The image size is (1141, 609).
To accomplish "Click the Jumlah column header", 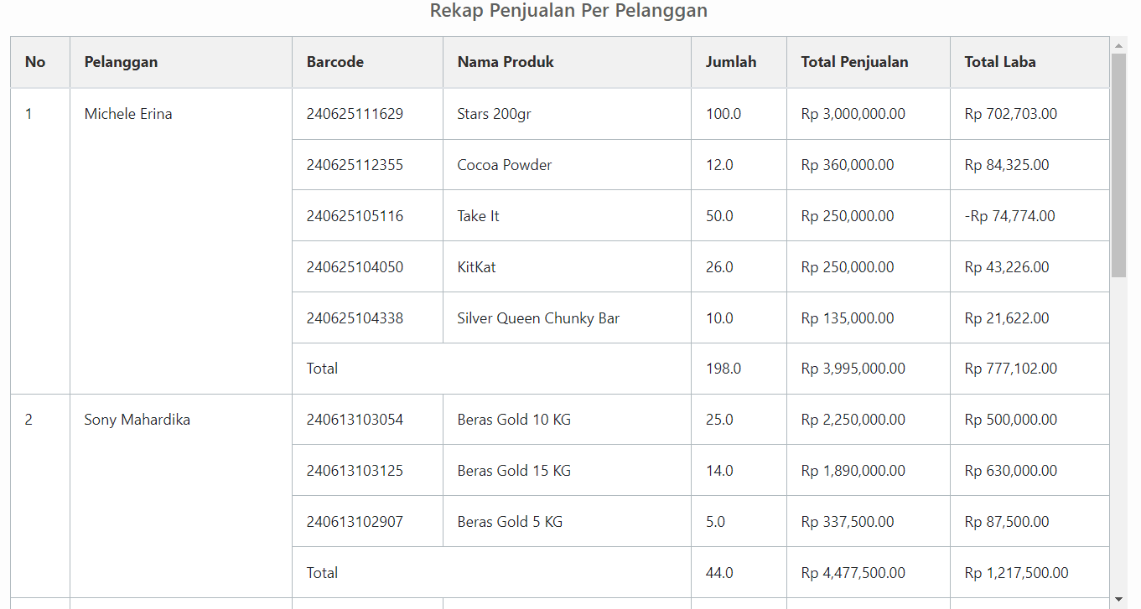I will point(730,62).
